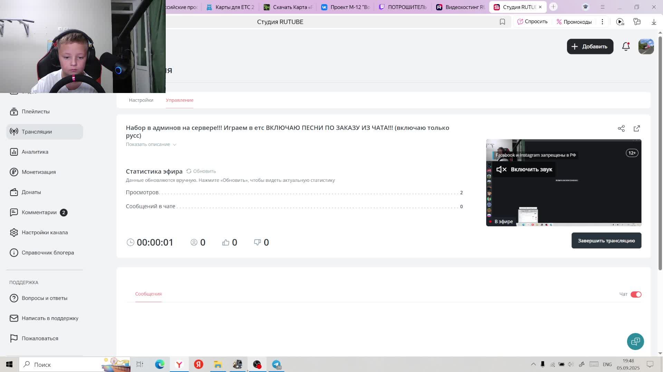This screenshot has width=663, height=372.
Task: Select the Сообщения tab
Action: [148, 294]
